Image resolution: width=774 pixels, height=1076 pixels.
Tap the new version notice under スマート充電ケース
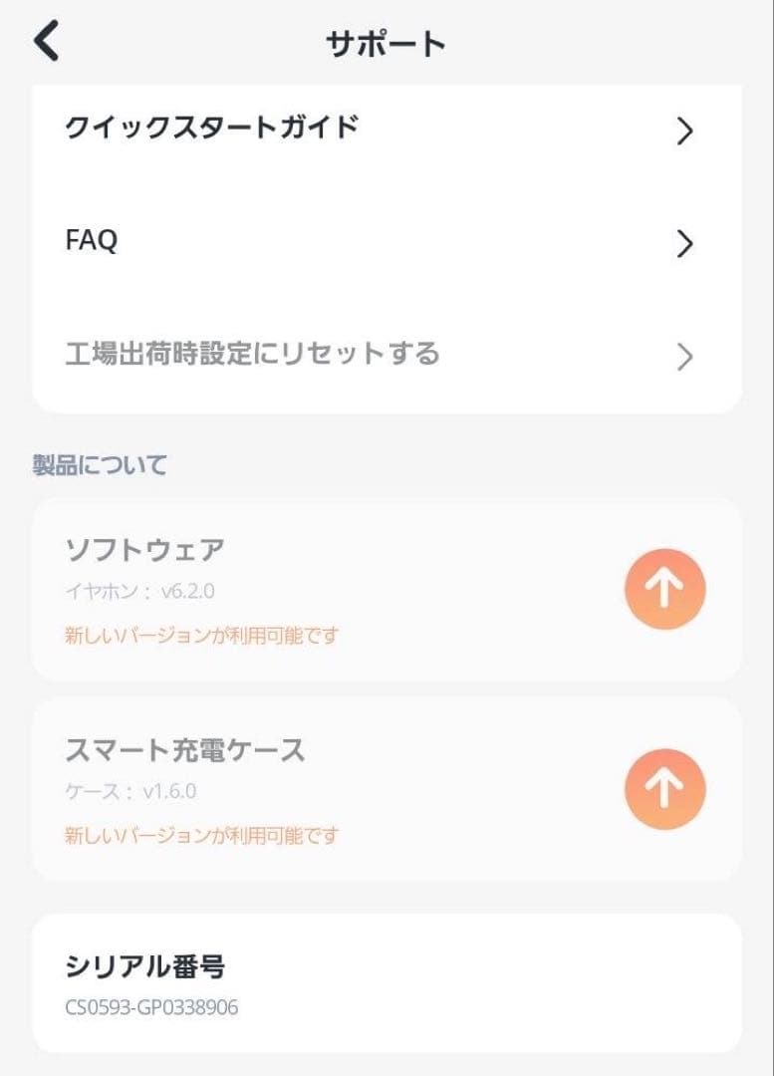[201, 835]
